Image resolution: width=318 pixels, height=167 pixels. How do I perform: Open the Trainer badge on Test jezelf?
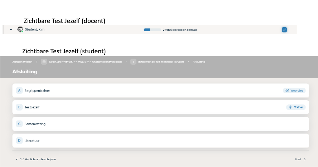[x=296, y=107]
